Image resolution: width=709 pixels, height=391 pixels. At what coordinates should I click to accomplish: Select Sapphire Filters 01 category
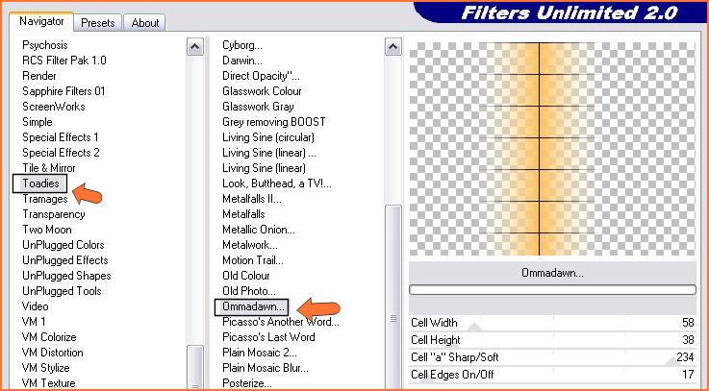(63, 91)
